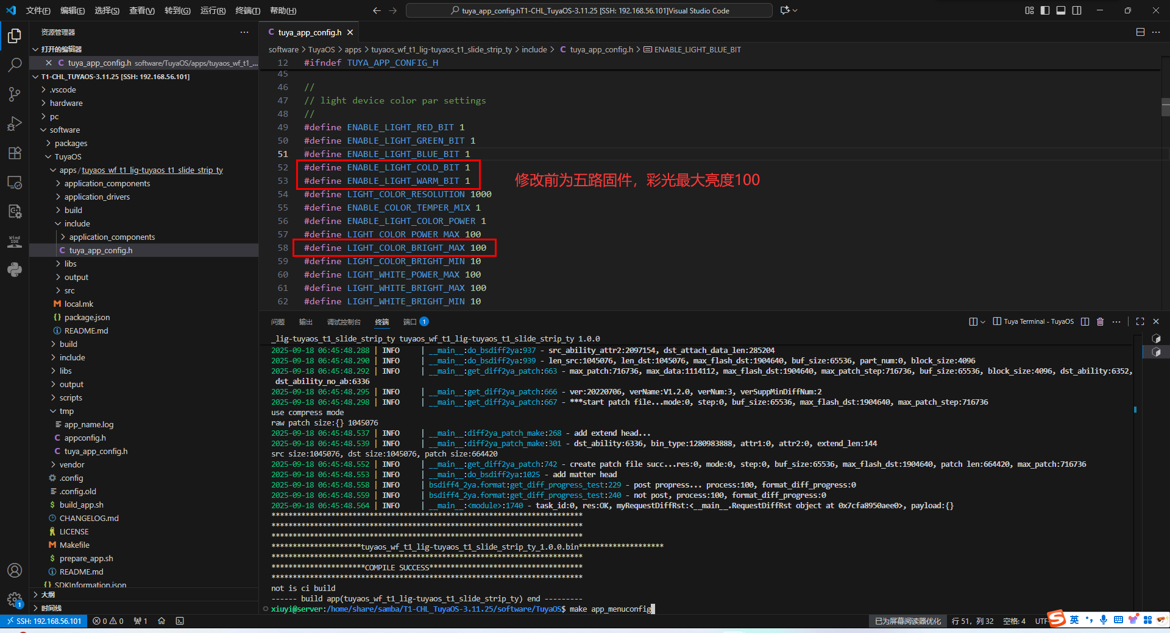
Task: Open the 终端(T) menu
Action: [247, 10]
